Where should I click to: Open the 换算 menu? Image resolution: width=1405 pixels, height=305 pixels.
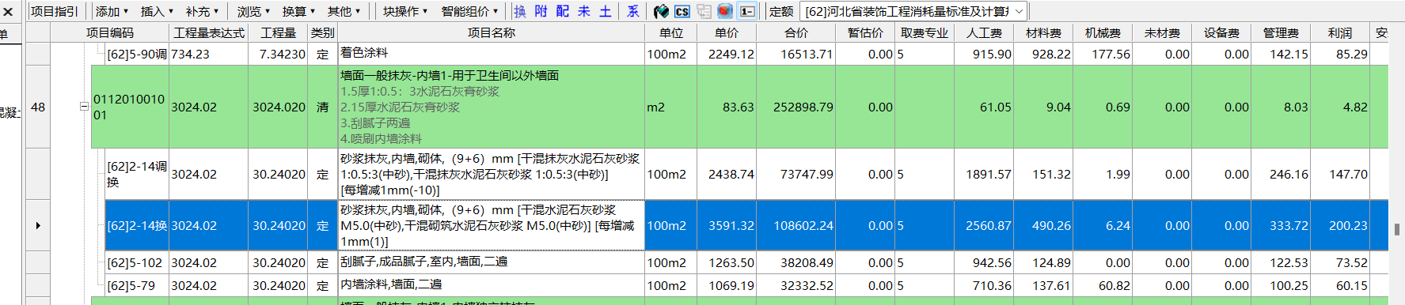pyautogui.click(x=298, y=11)
